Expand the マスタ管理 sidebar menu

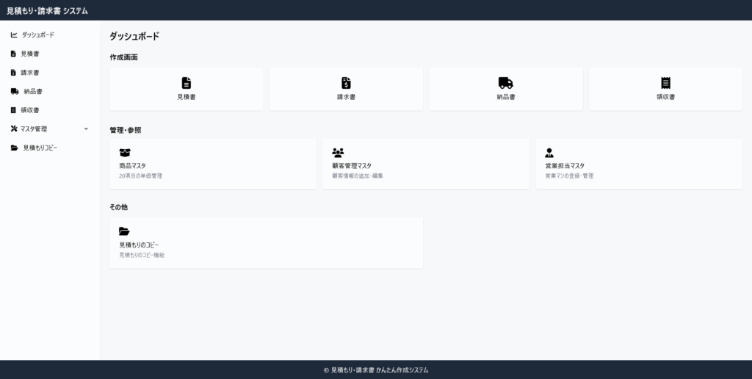click(x=35, y=129)
